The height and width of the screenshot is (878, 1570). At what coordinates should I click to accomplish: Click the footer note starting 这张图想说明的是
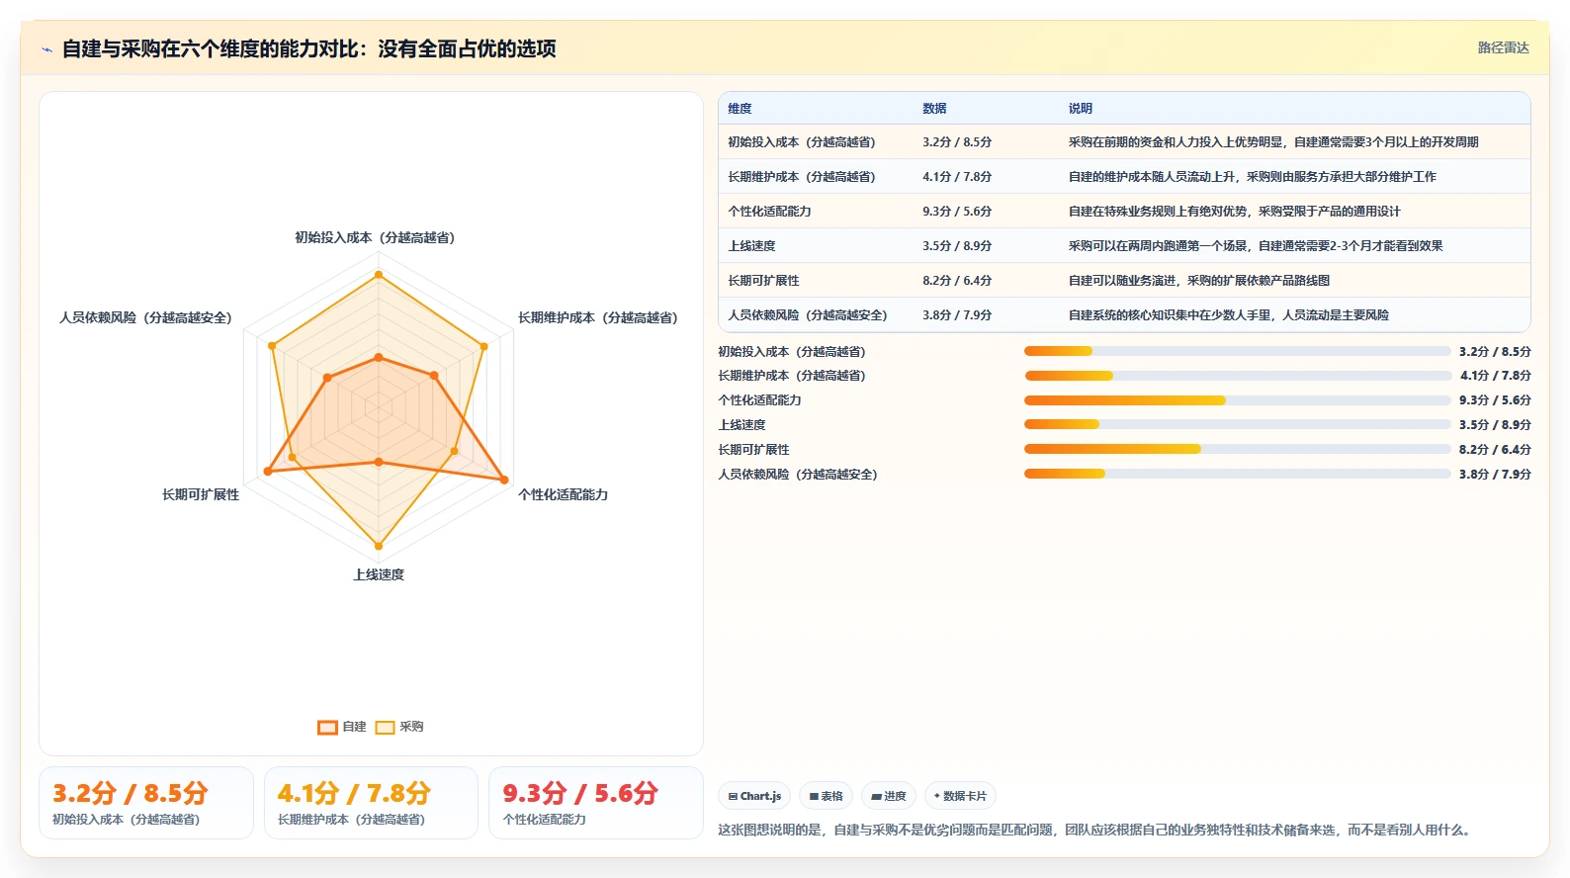click(x=1097, y=831)
